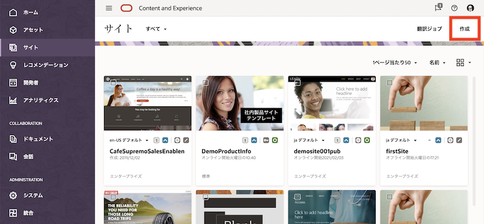Open the help question mark icon
The width and height of the screenshot is (484, 224).
click(454, 8)
